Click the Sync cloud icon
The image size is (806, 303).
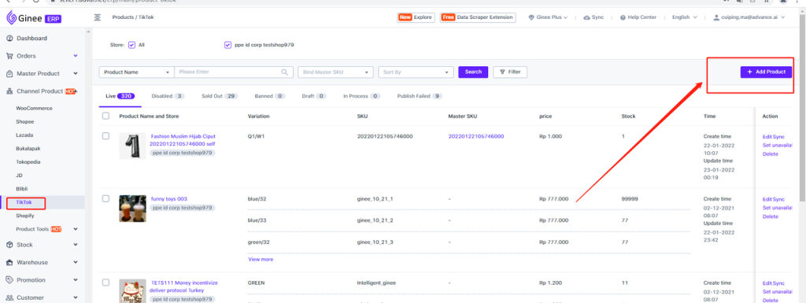click(587, 17)
